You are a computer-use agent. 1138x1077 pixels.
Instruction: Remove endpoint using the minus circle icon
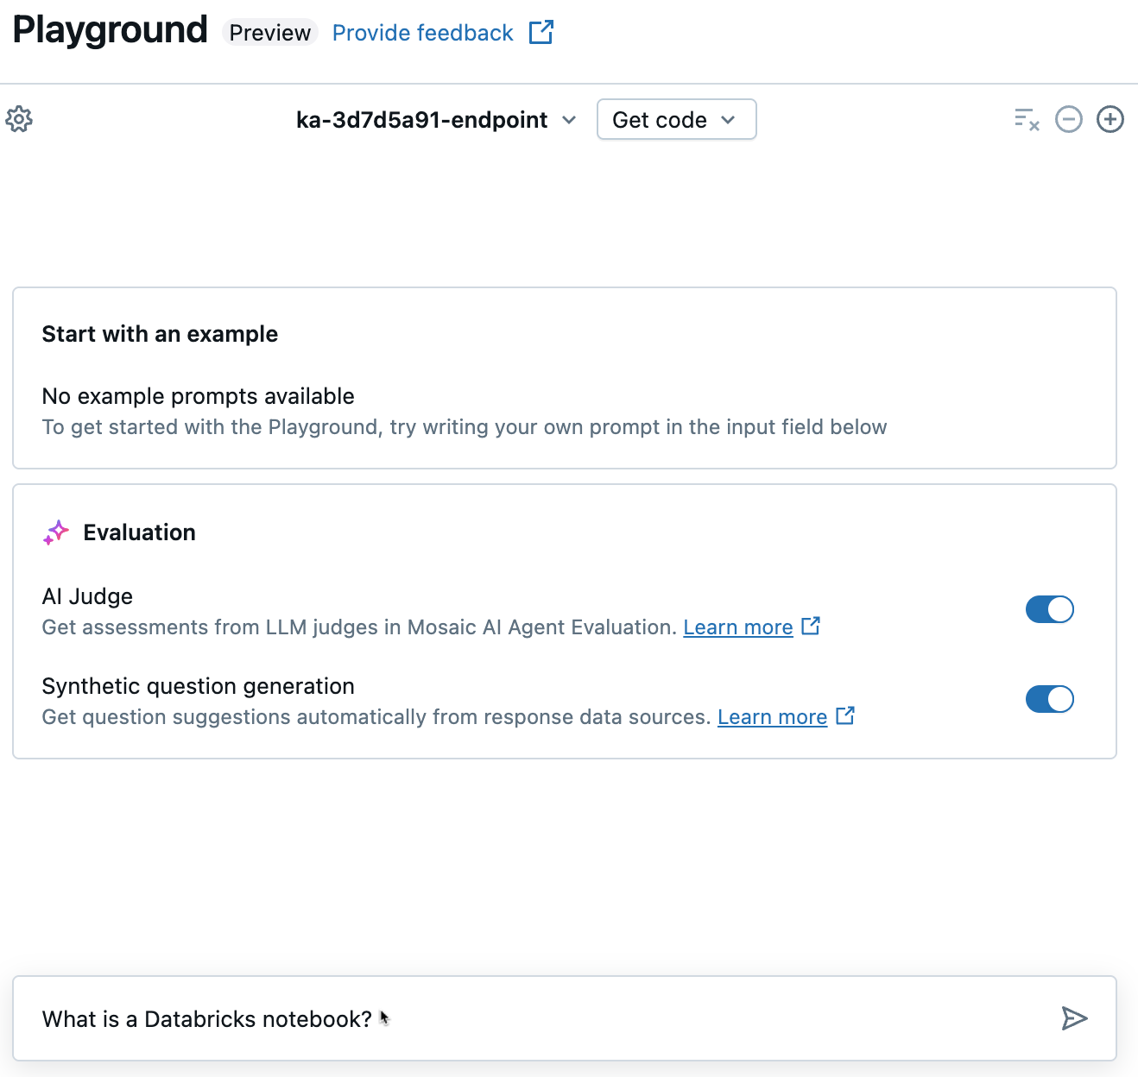[x=1068, y=119]
